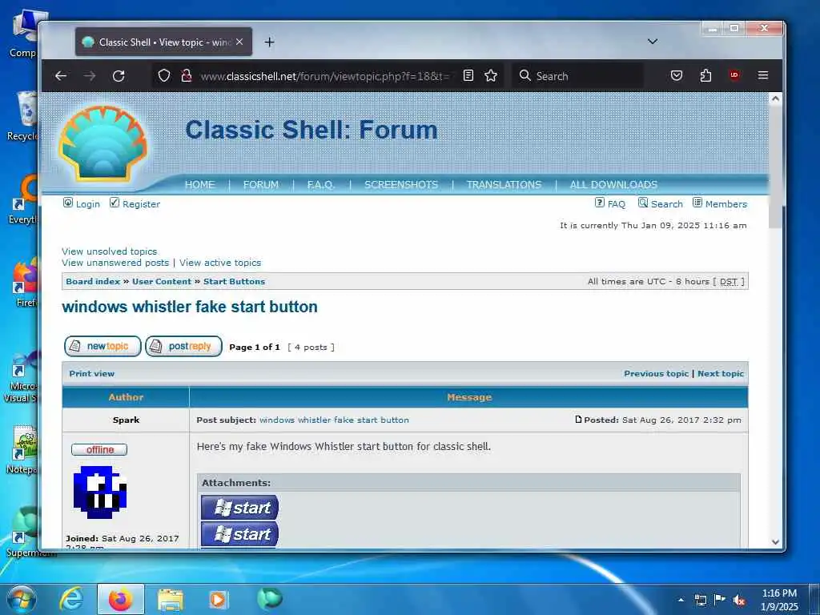
Task: Click the small post icon beside Posted
Action: pos(578,420)
